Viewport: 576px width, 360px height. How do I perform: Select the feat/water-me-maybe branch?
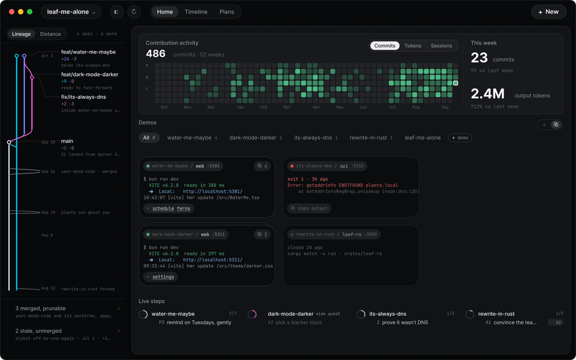(88, 52)
